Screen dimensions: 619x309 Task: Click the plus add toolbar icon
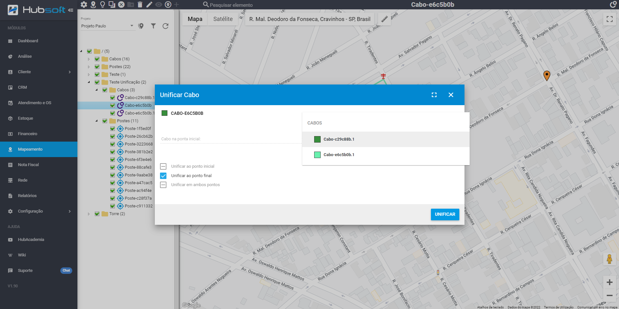tap(176, 5)
